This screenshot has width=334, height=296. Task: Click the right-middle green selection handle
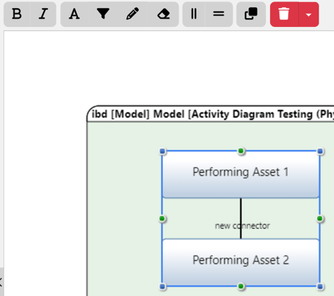point(320,218)
